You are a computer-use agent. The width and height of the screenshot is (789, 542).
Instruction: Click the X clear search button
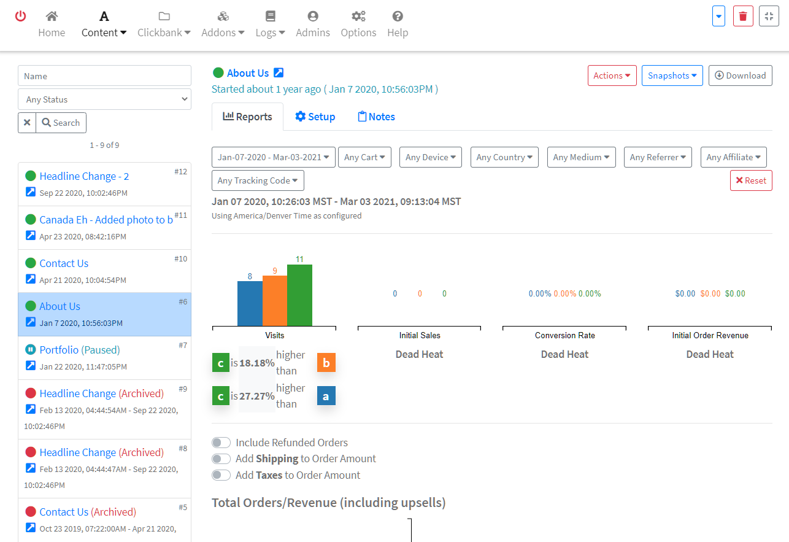point(27,123)
